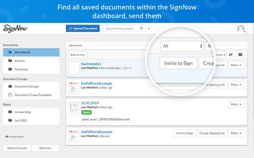The height and width of the screenshot is (158, 254).
Task: Switch to list view icon
Action: click(x=240, y=55)
